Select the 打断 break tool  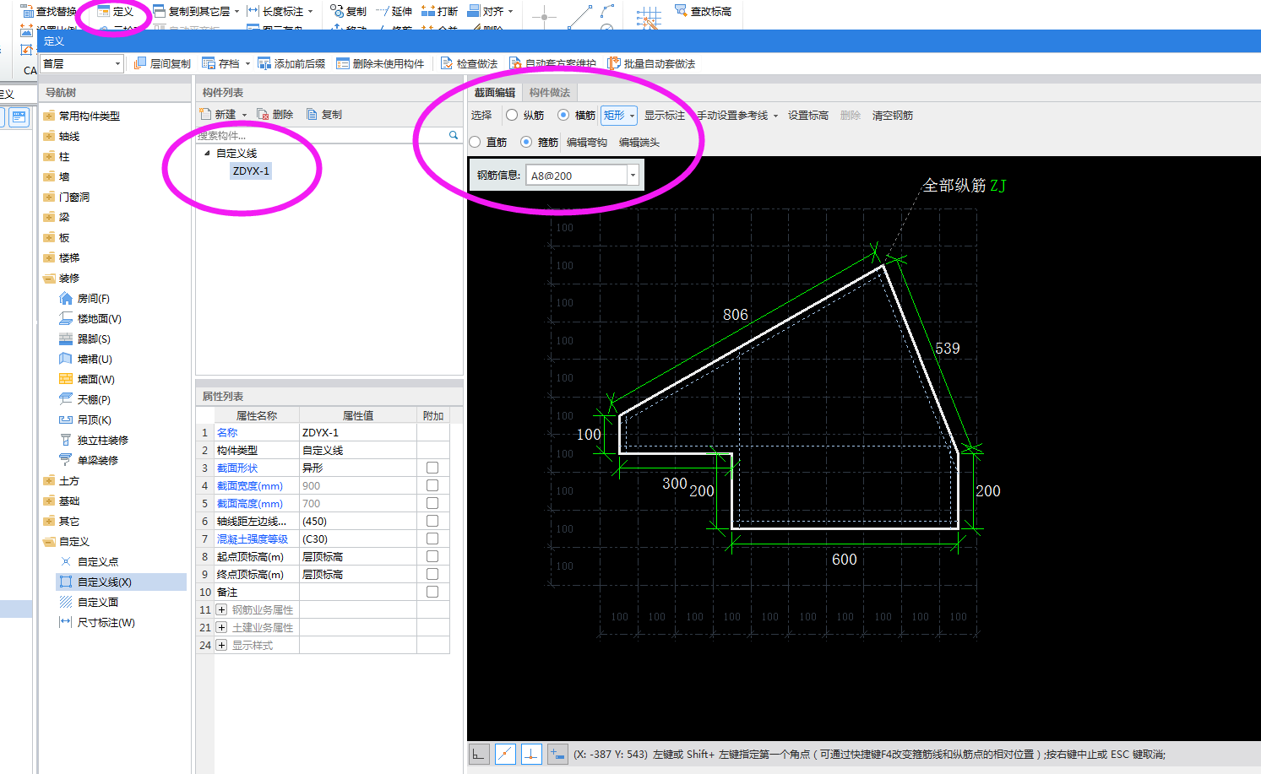[439, 11]
